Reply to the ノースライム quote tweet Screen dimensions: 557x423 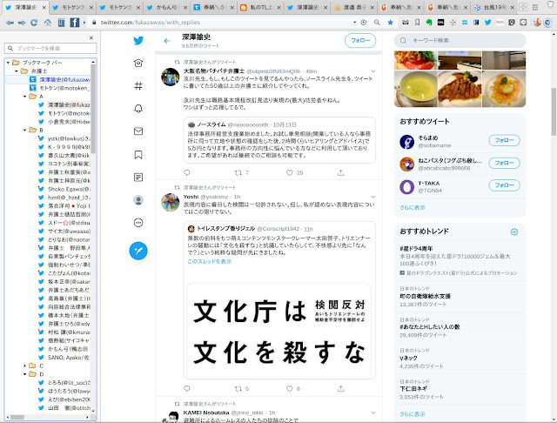187,172
